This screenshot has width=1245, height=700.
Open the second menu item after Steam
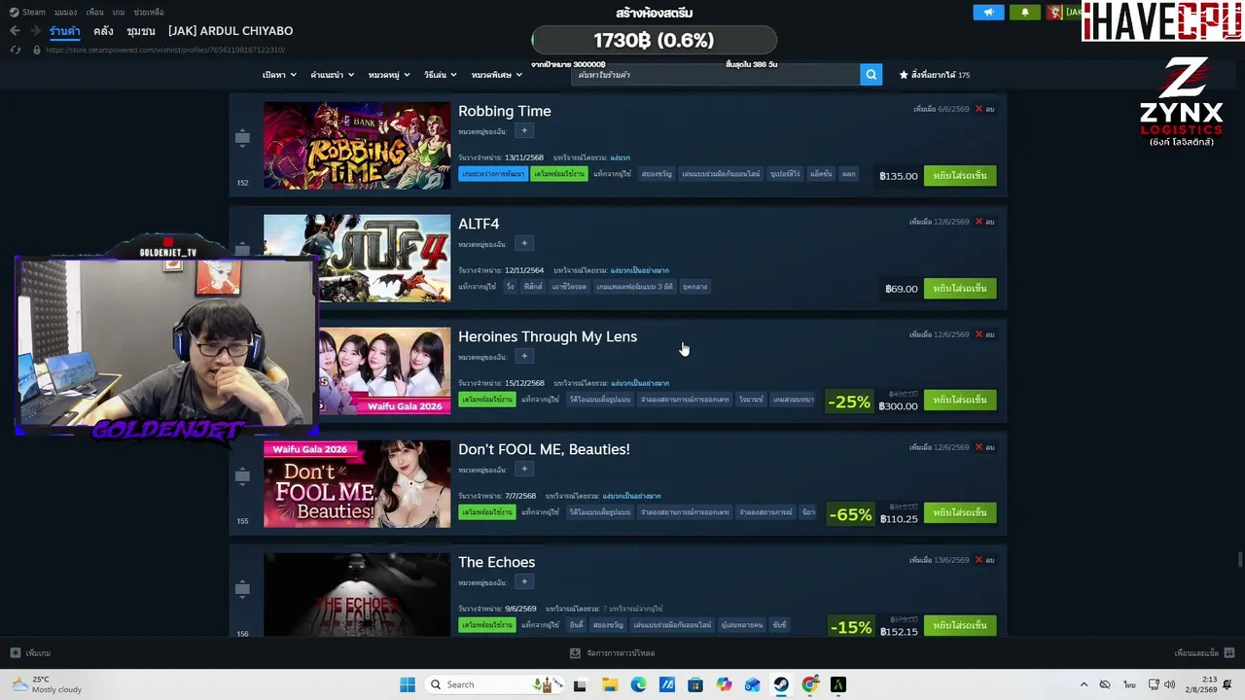[x=65, y=12]
